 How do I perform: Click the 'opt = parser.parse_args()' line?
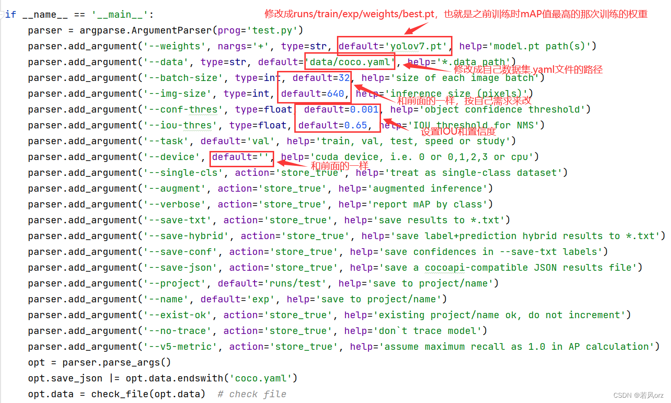coord(99,362)
